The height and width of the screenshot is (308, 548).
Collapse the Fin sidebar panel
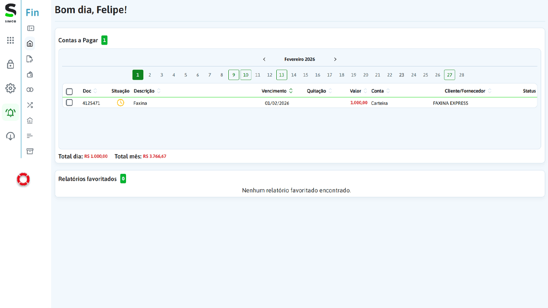tap(30, 28)
